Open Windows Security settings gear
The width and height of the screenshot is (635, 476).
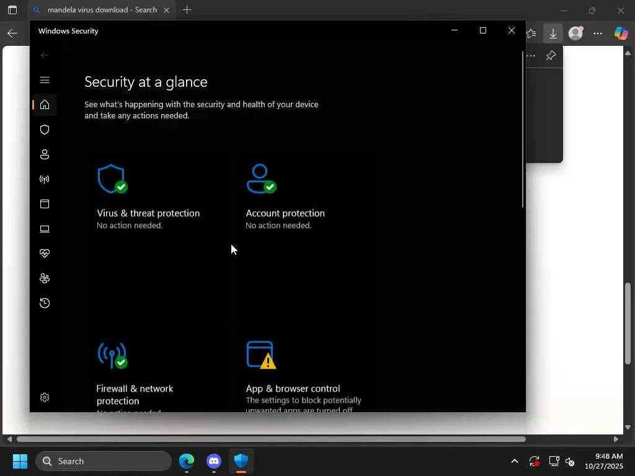click(45, 397)
